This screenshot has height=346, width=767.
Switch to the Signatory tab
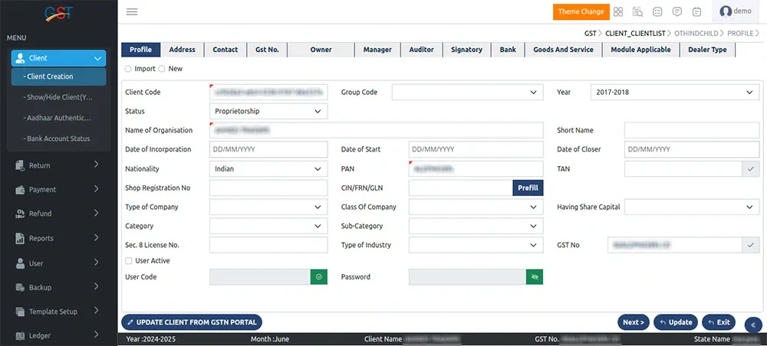(466, 50)
